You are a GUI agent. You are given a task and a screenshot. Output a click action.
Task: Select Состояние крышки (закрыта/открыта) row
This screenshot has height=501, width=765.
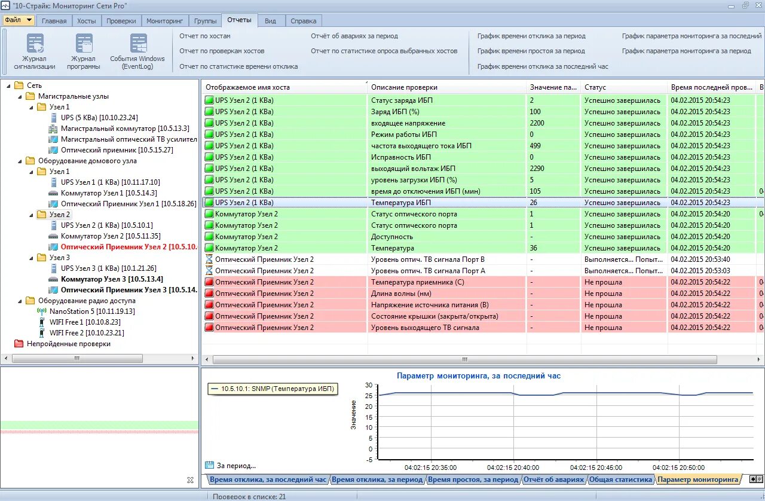(x=482, y=316)
